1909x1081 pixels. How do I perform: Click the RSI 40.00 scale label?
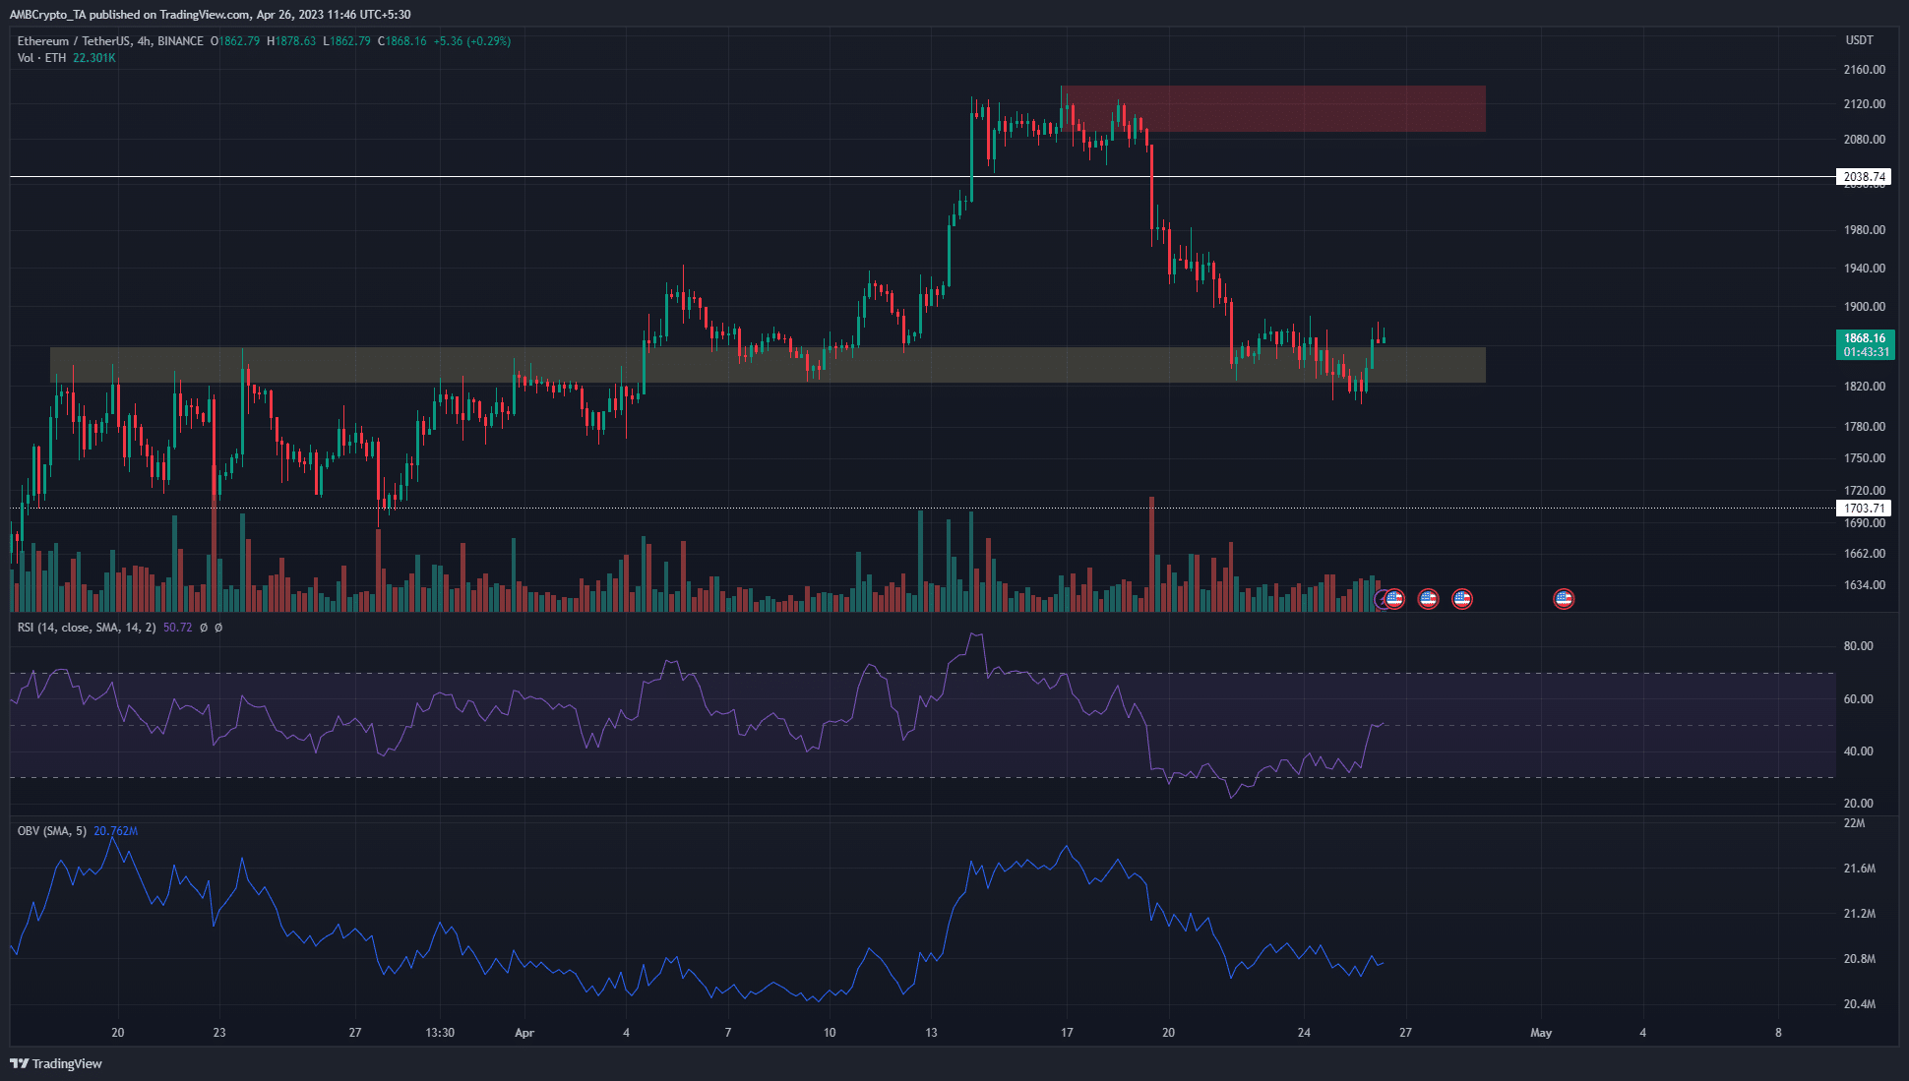tap(1859, 751)
